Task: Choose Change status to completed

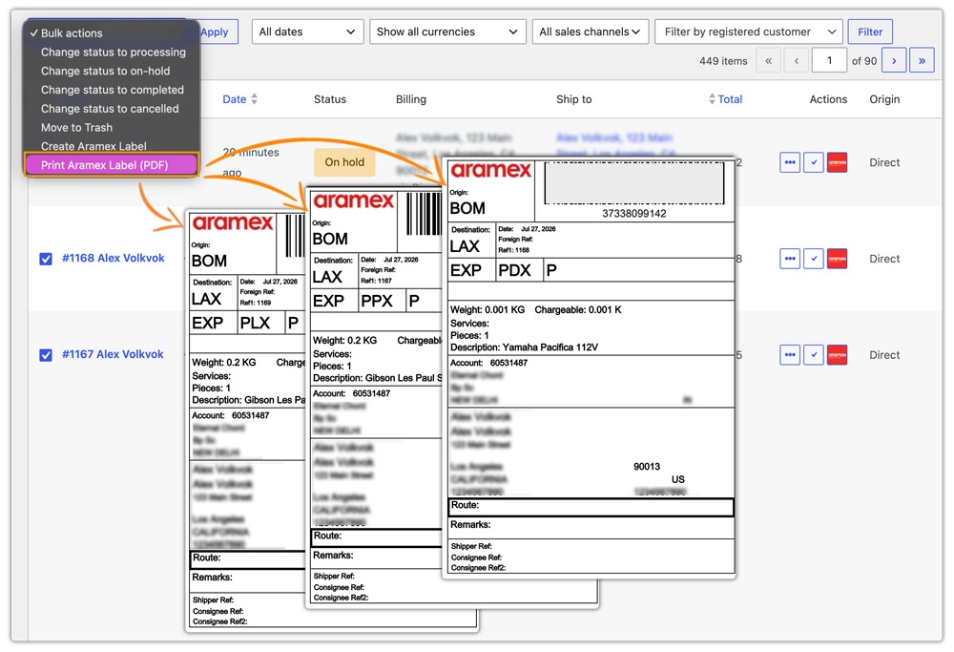Action: pos(113,90)
